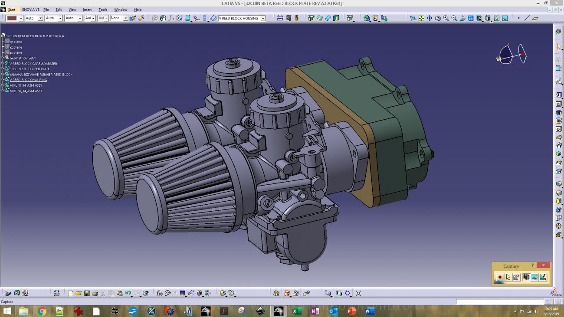Click the Undo arrow icon
Viewport: 564px width, 317px height.
pyautogui.click(x=128, y=293)
